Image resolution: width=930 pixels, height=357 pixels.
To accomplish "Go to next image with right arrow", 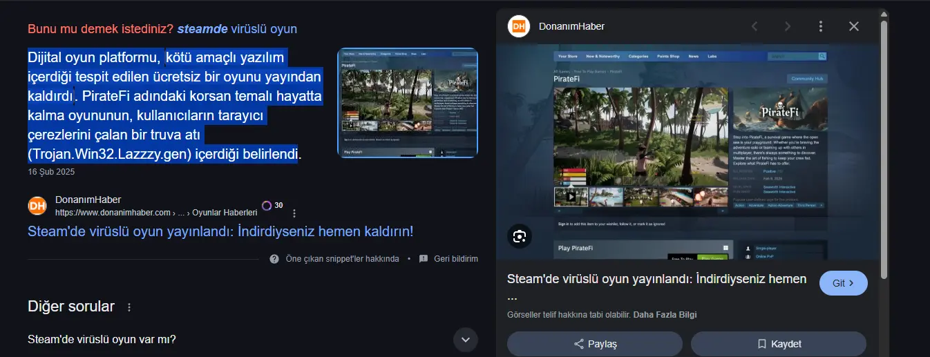I will pos(788,26).
